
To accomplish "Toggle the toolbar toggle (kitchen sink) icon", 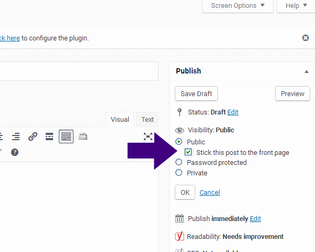I will click(66, 136).
